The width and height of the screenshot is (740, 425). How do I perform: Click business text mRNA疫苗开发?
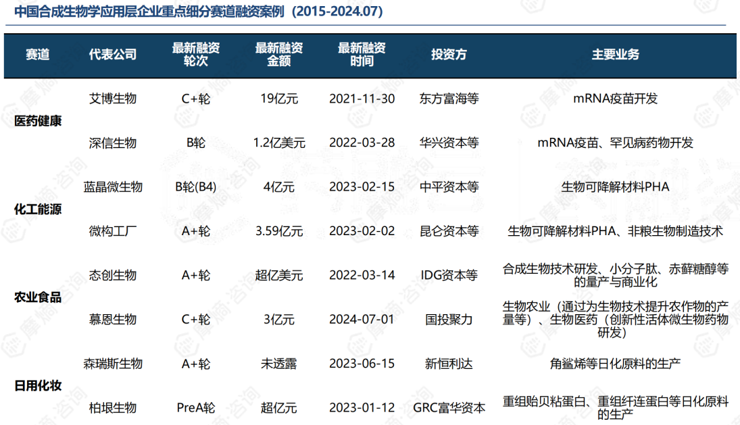(x=616, y=99)
